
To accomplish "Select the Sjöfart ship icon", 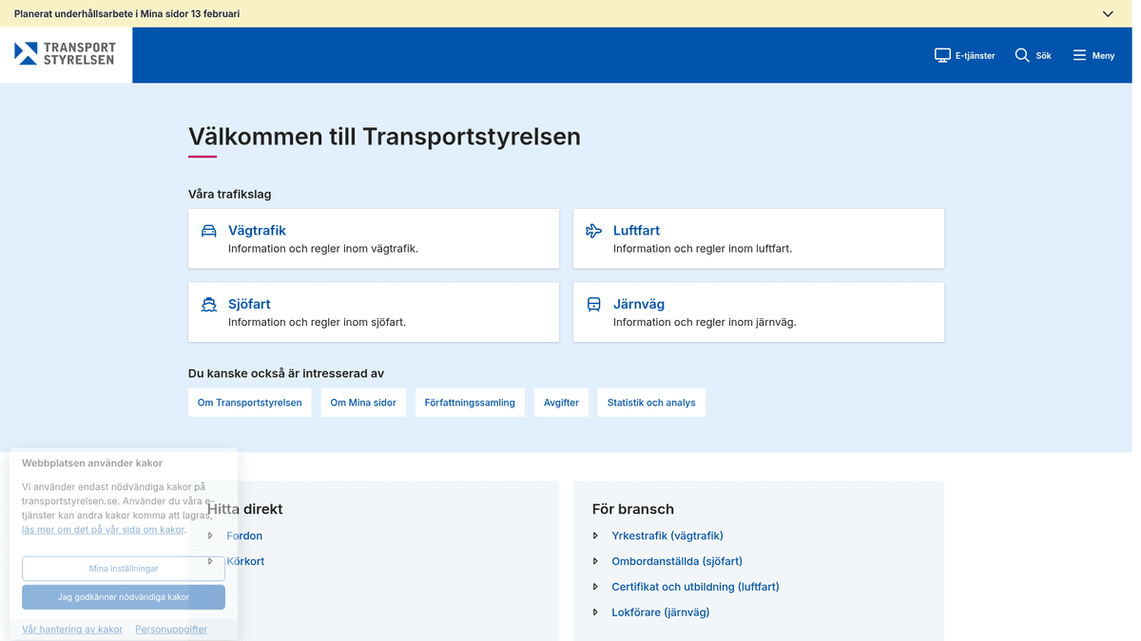I will [209, 304].
